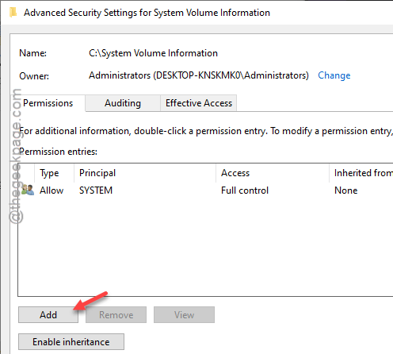The width and height of the screenshot is (393, 354).
Task: Click the C:\System Volume Information name text
Action: (x=153, y=53)
